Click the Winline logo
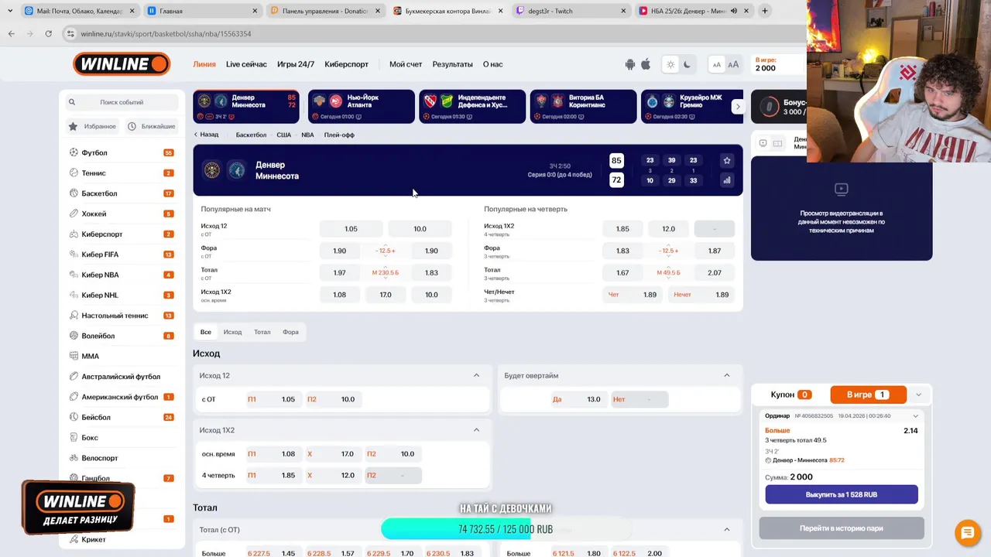 pyautogui.click(x=122, y=64)
